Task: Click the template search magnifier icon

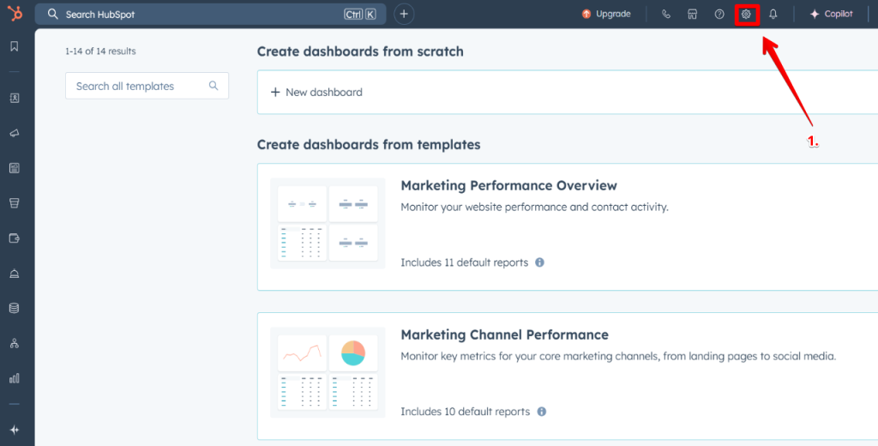Action: tap(213, 86)
